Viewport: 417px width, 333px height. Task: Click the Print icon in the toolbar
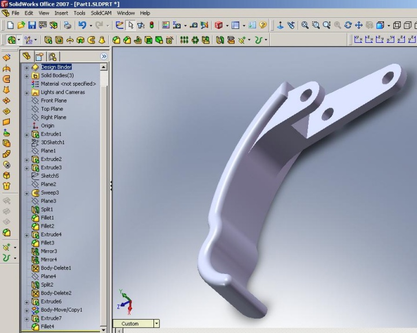67,25
